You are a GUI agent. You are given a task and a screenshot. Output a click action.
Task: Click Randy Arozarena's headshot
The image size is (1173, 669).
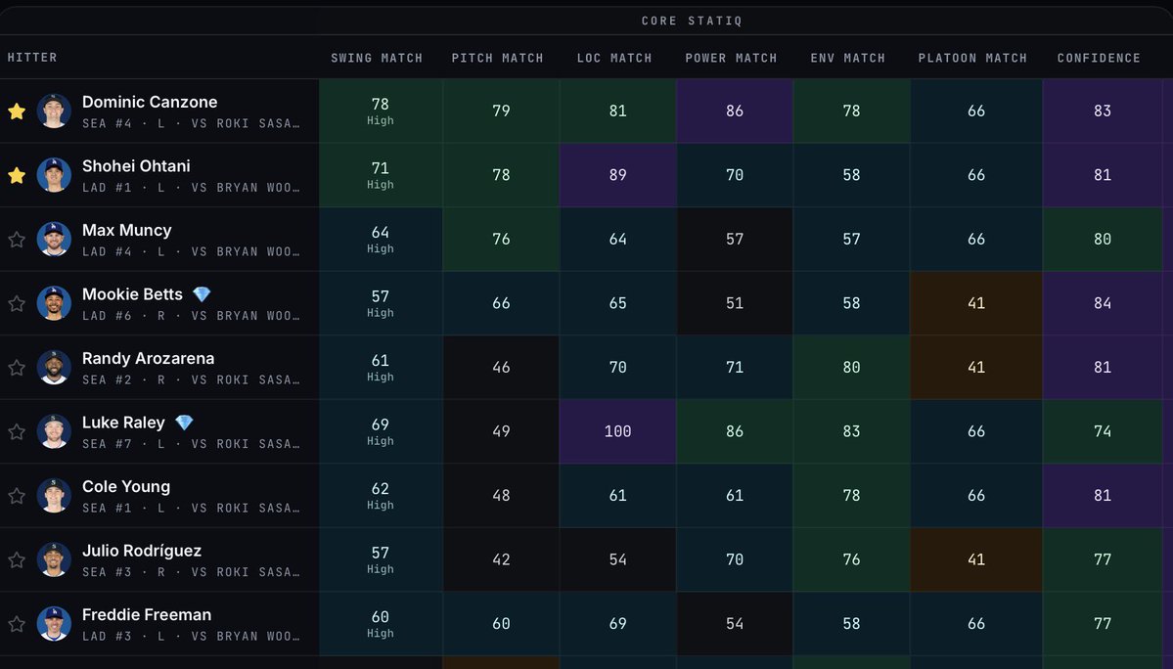54,368
